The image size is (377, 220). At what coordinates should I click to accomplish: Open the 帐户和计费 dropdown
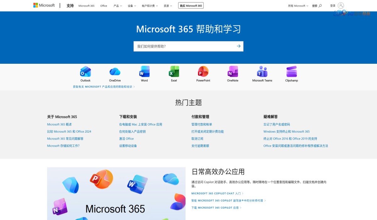tap(150, 5)
